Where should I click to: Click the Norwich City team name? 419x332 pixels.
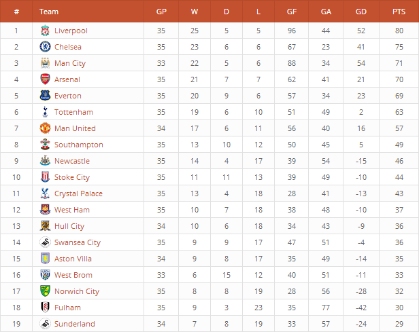coord(77,291)
